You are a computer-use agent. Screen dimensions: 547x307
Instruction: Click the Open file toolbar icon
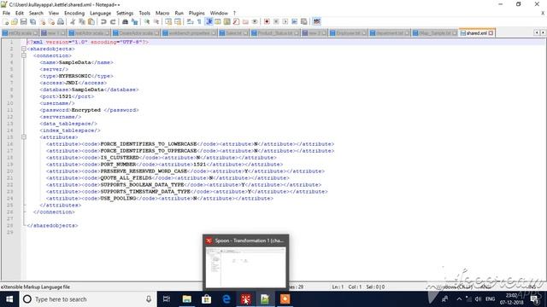point(15,21)
